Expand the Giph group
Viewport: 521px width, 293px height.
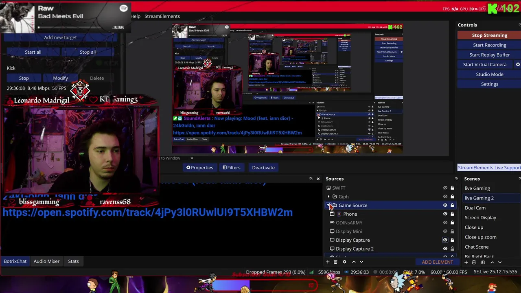click(x=328, y=197)
